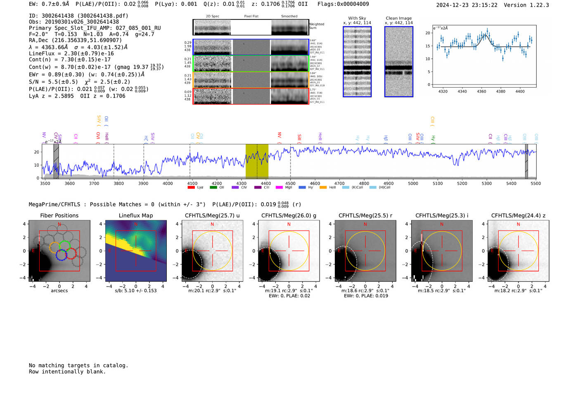Click the Flags:0x00004009 header text
This screenshot has height=394, width=578.
coord(343,4)
